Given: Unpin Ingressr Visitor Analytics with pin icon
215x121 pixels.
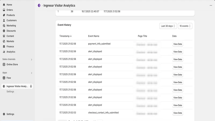Looking at the screenshot, I should tap(31, 86).
